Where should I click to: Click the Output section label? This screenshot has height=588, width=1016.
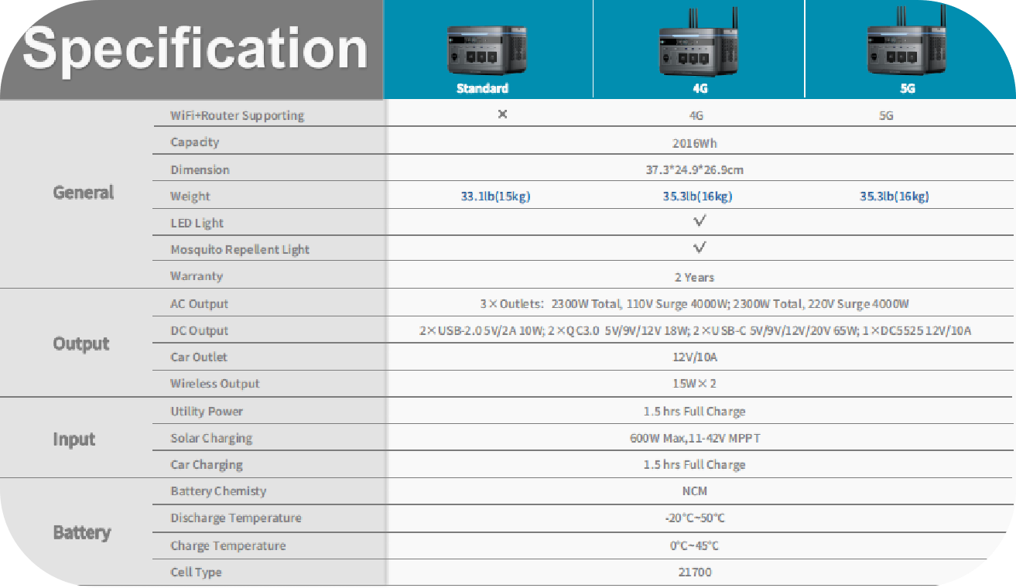tap(81, 344)
